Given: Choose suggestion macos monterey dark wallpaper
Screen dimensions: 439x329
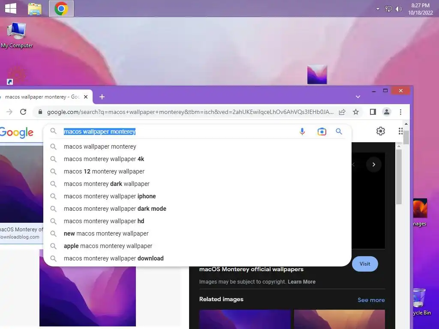Looking at the screenshot, I should 197,184.
